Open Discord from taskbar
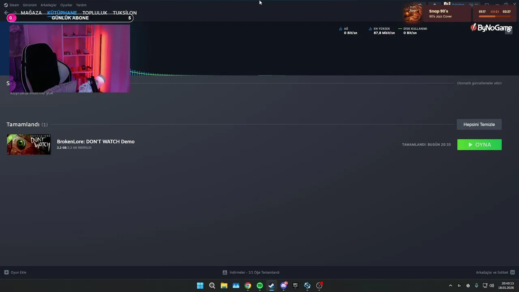This screenshot has height=292, width=519. [x=284, y=286]
